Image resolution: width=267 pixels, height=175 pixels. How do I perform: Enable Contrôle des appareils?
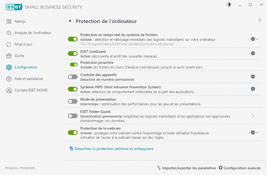72,77
